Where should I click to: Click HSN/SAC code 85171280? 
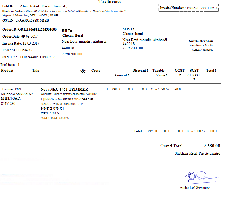8,104
